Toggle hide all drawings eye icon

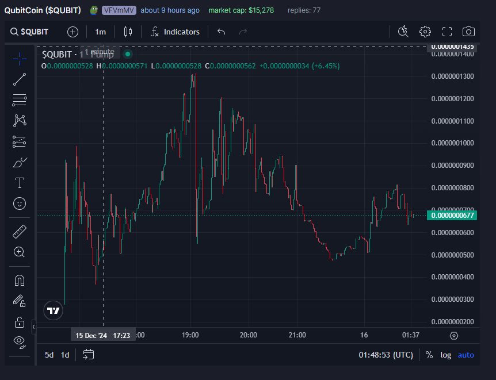click(20, 343)
